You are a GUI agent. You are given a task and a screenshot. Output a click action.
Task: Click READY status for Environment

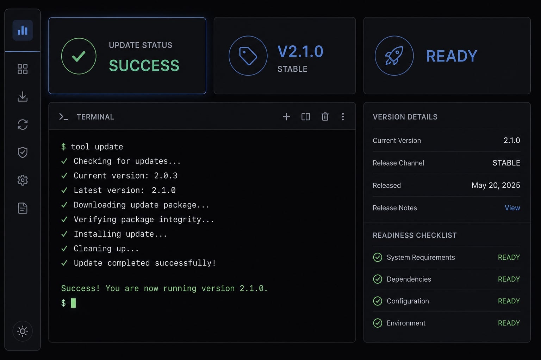click(x=509, y=323)
